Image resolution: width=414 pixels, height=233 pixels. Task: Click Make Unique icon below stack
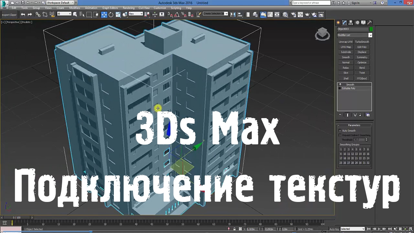355,115
